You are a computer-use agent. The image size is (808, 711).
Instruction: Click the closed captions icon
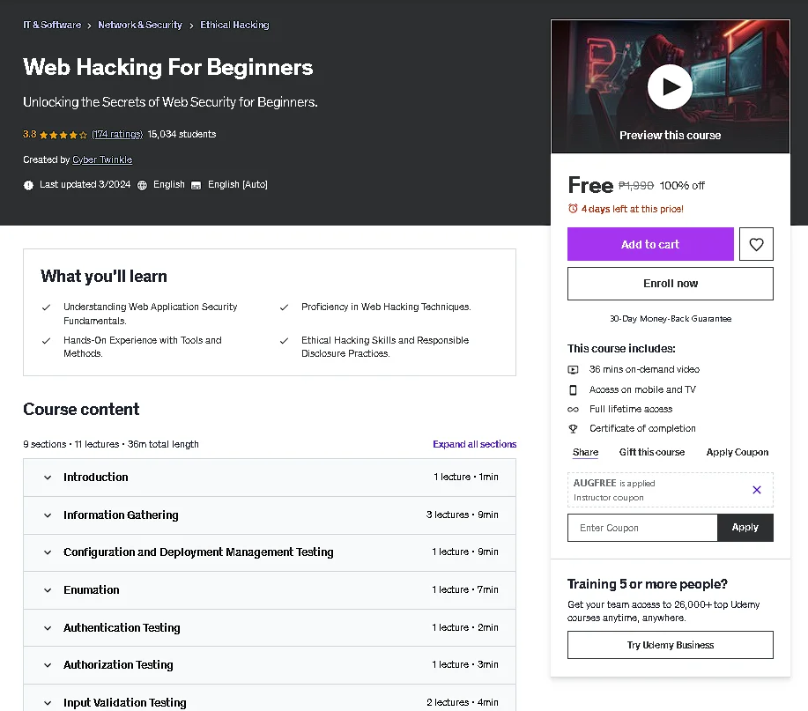pyautogui.click(x=196, y=185)
